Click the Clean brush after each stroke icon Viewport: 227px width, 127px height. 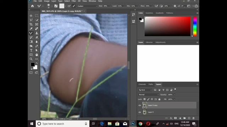click(74, 6)
